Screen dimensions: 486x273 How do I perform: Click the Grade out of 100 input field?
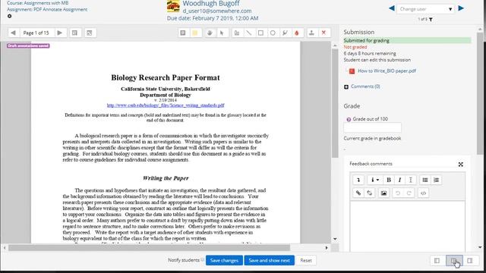click(372, 127)
